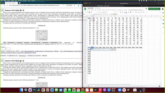165x93 pixels.
Task: Select the ЕГЭ-2022 tab in left browser
Action: pyautogui.click(x=11, y=3)
